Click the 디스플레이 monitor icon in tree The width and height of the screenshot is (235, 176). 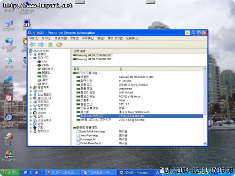click(x=35, y=94)
